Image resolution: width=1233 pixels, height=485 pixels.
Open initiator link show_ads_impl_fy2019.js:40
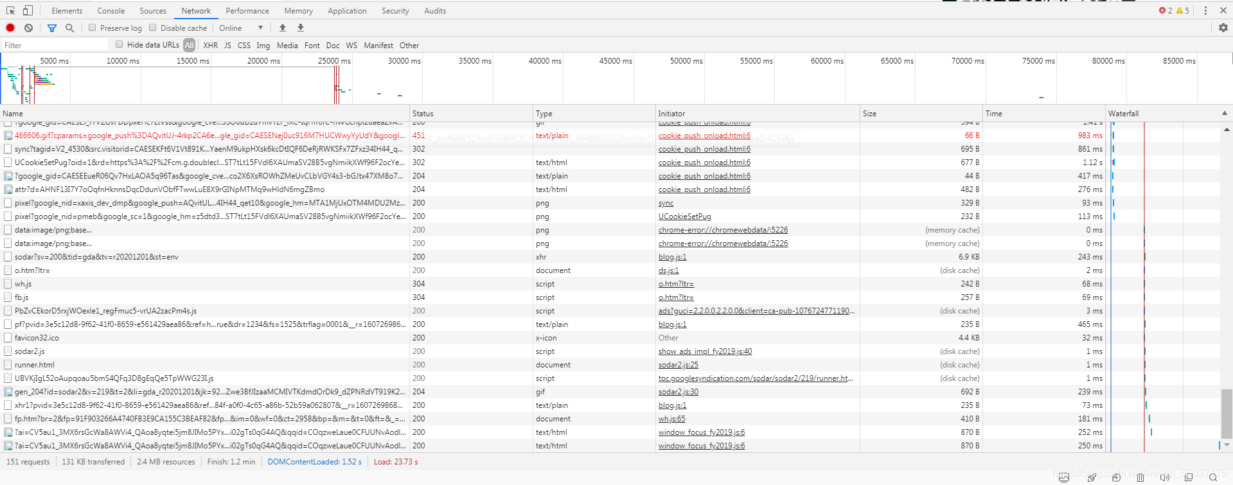tap(705, 351)
